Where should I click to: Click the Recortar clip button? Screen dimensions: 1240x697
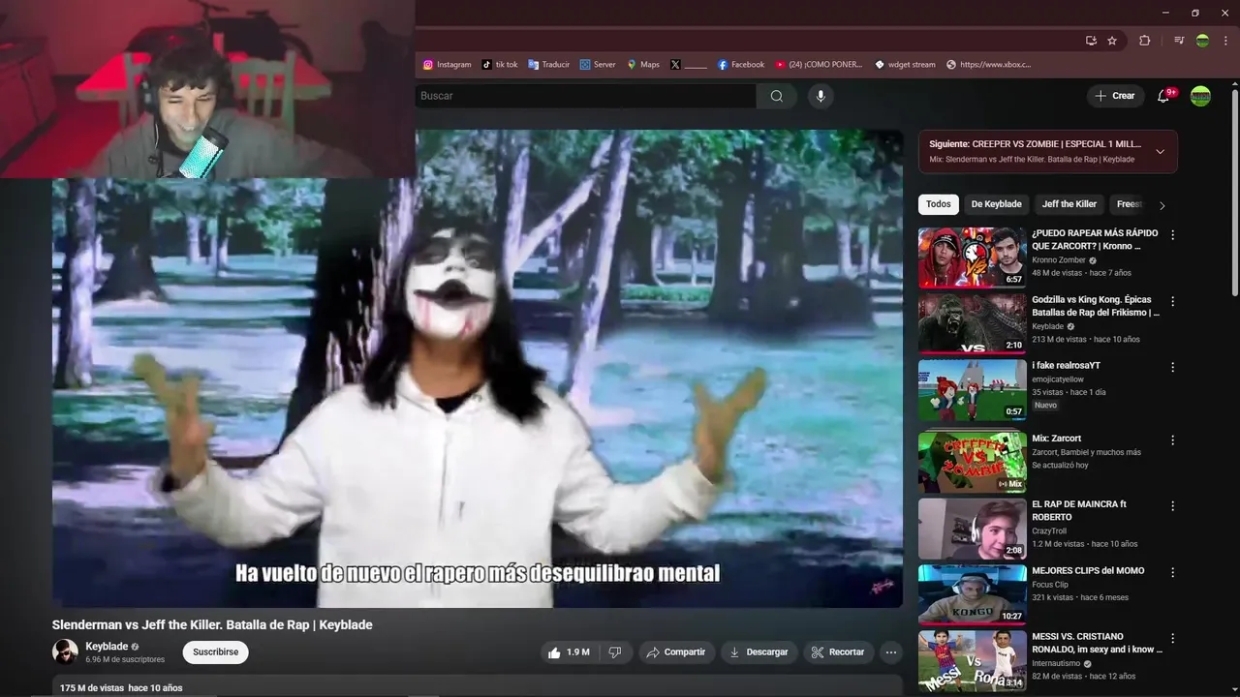(x=838, y=652)
